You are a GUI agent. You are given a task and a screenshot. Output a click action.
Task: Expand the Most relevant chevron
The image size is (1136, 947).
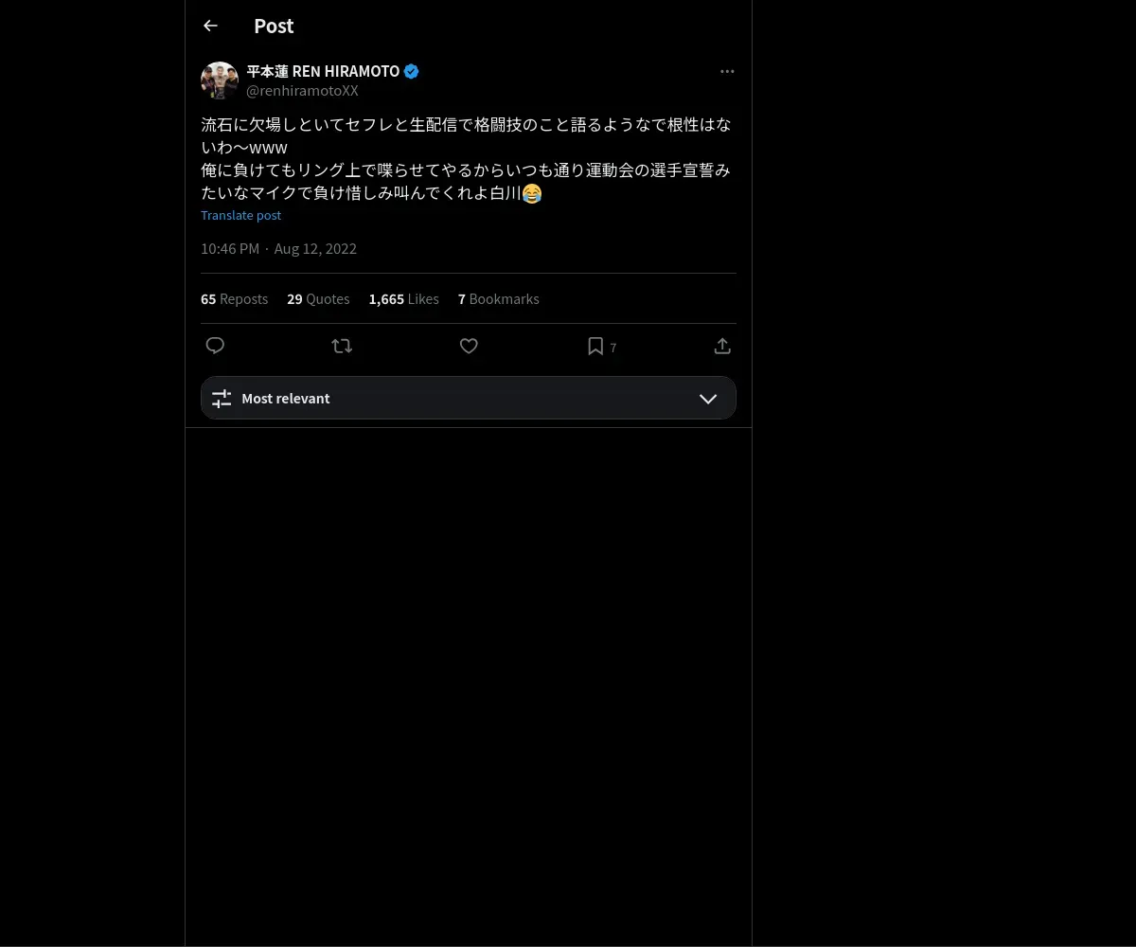(708, 399)
